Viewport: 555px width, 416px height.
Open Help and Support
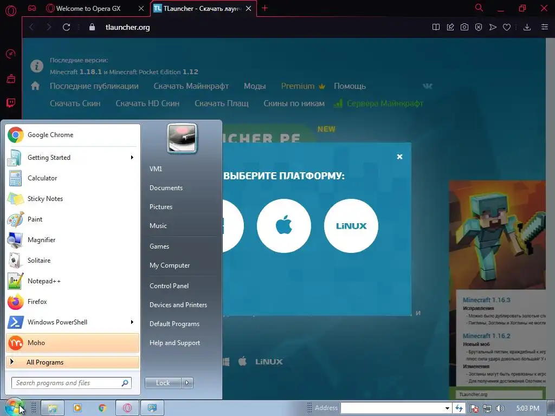[175, 343]
